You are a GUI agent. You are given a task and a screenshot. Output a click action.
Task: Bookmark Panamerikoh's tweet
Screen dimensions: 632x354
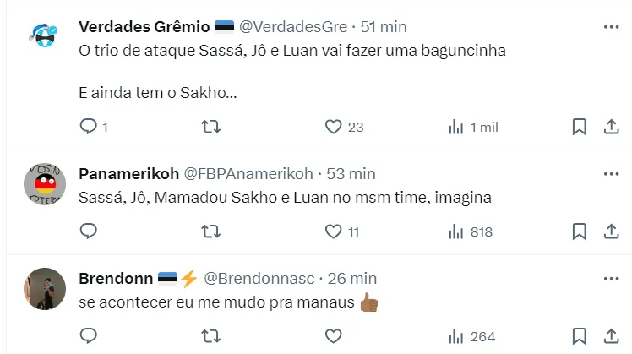[580, 231]
